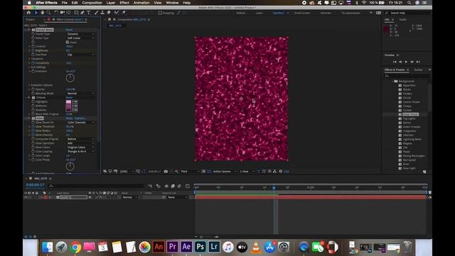
Task: Select the Hand tool
Action: pos(43,13)
